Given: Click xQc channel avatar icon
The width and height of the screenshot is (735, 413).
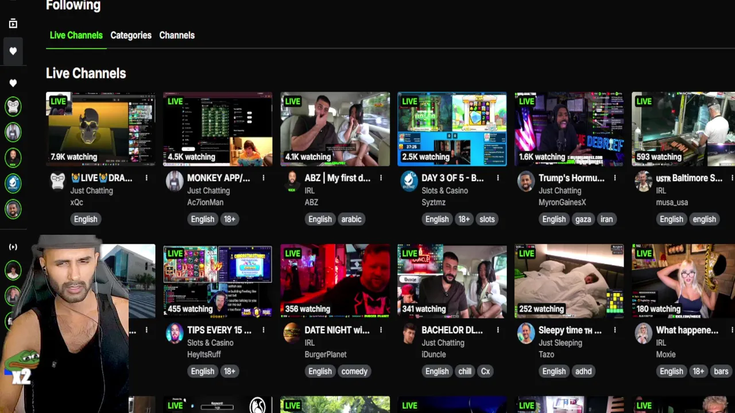Looking at the screenshot, I should point(58,181).
